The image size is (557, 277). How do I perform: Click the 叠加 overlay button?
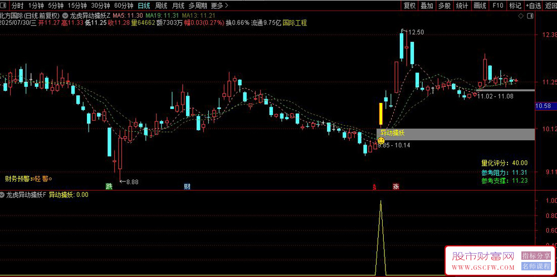click(x=427, y=6)
